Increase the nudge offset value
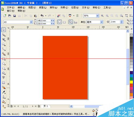The image size is (134, 117). tap(121, 21)
